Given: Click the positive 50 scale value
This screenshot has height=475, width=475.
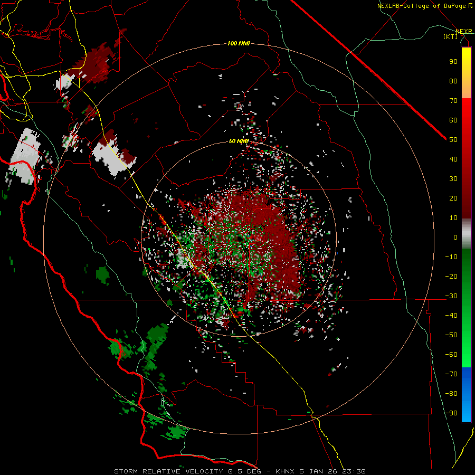Looking at the screenshot, I should coord(453,140).
